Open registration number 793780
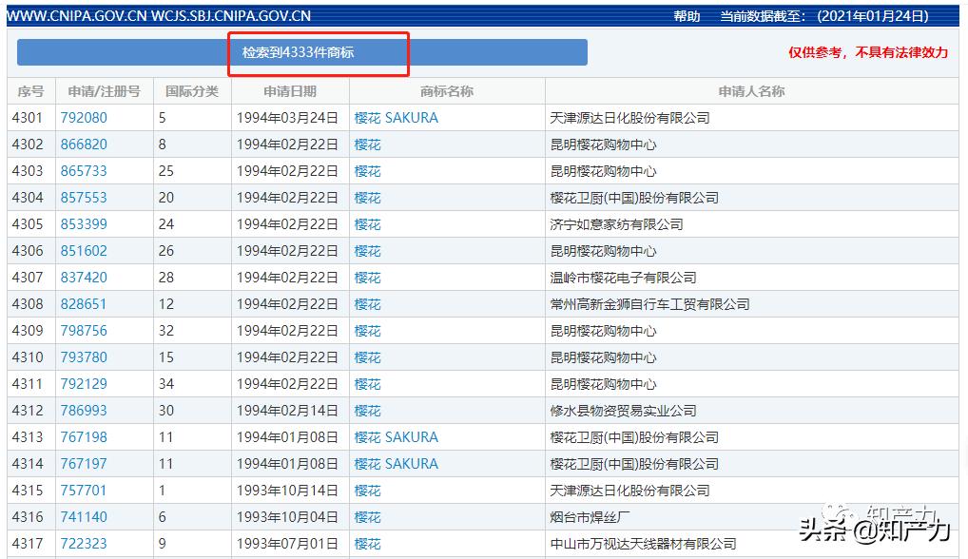 84,357
